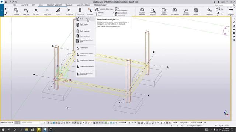Open the Reports tool

196,12
